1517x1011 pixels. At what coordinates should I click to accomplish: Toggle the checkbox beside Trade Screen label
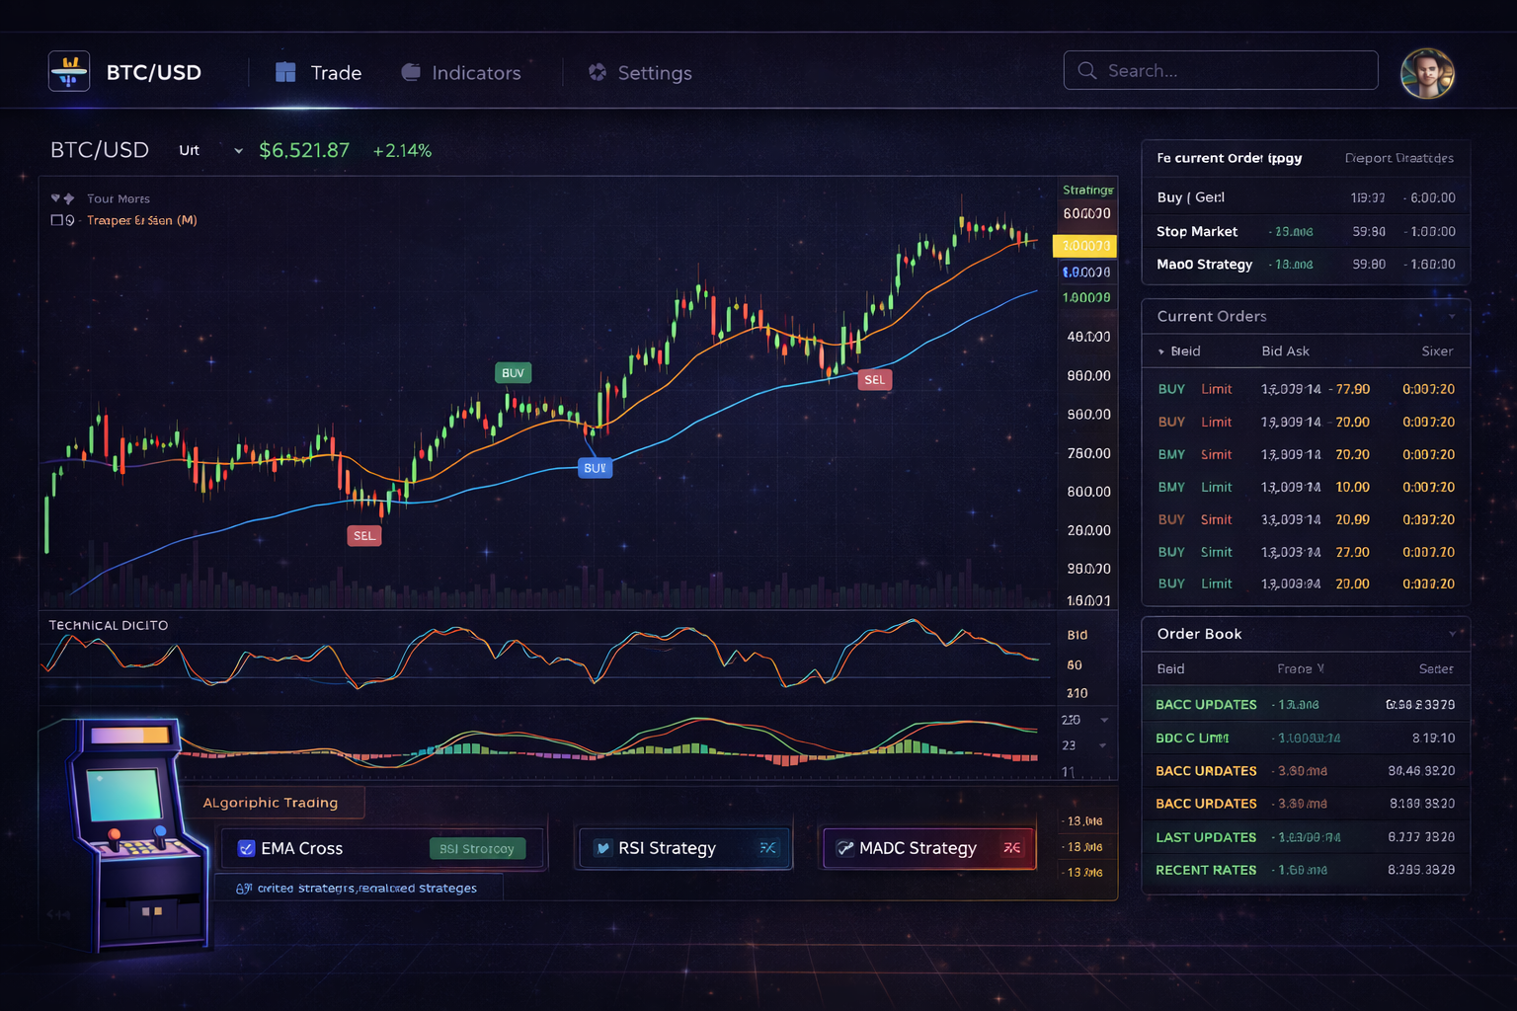pyautogui.click(x=54, y=220)
